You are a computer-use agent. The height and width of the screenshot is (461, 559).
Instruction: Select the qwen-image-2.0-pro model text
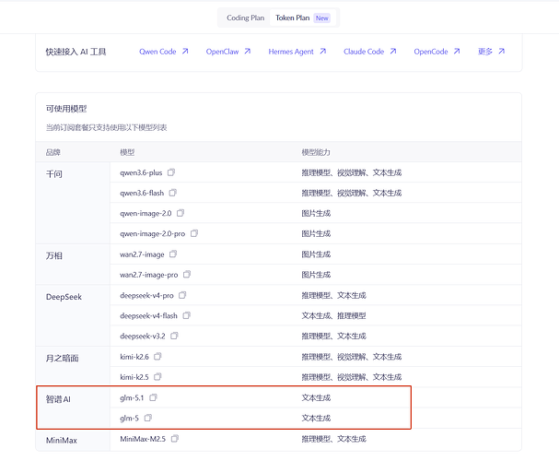coord(153,233)
